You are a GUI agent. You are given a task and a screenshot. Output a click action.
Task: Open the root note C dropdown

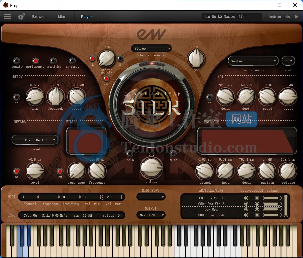(x=288, y=61)
